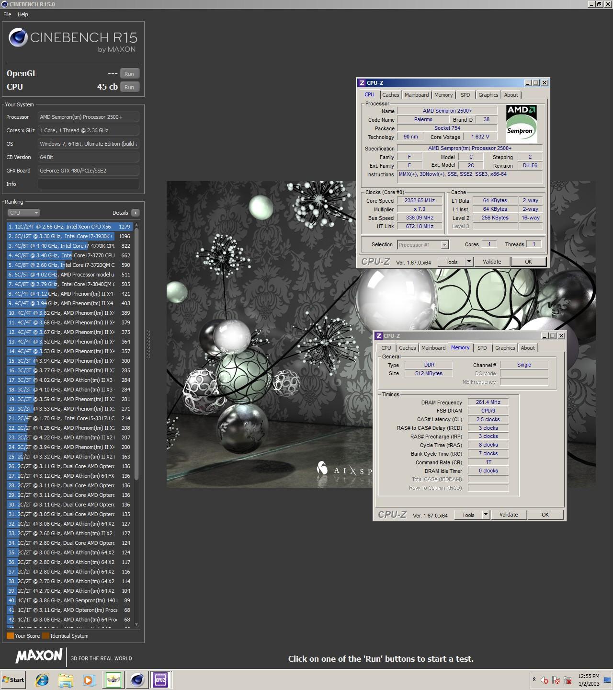Screen dimensions: 613x690
Task: Switch to Memory tab in upper CPU-Z
Action: pyautogui.click(x=443, y=95)
